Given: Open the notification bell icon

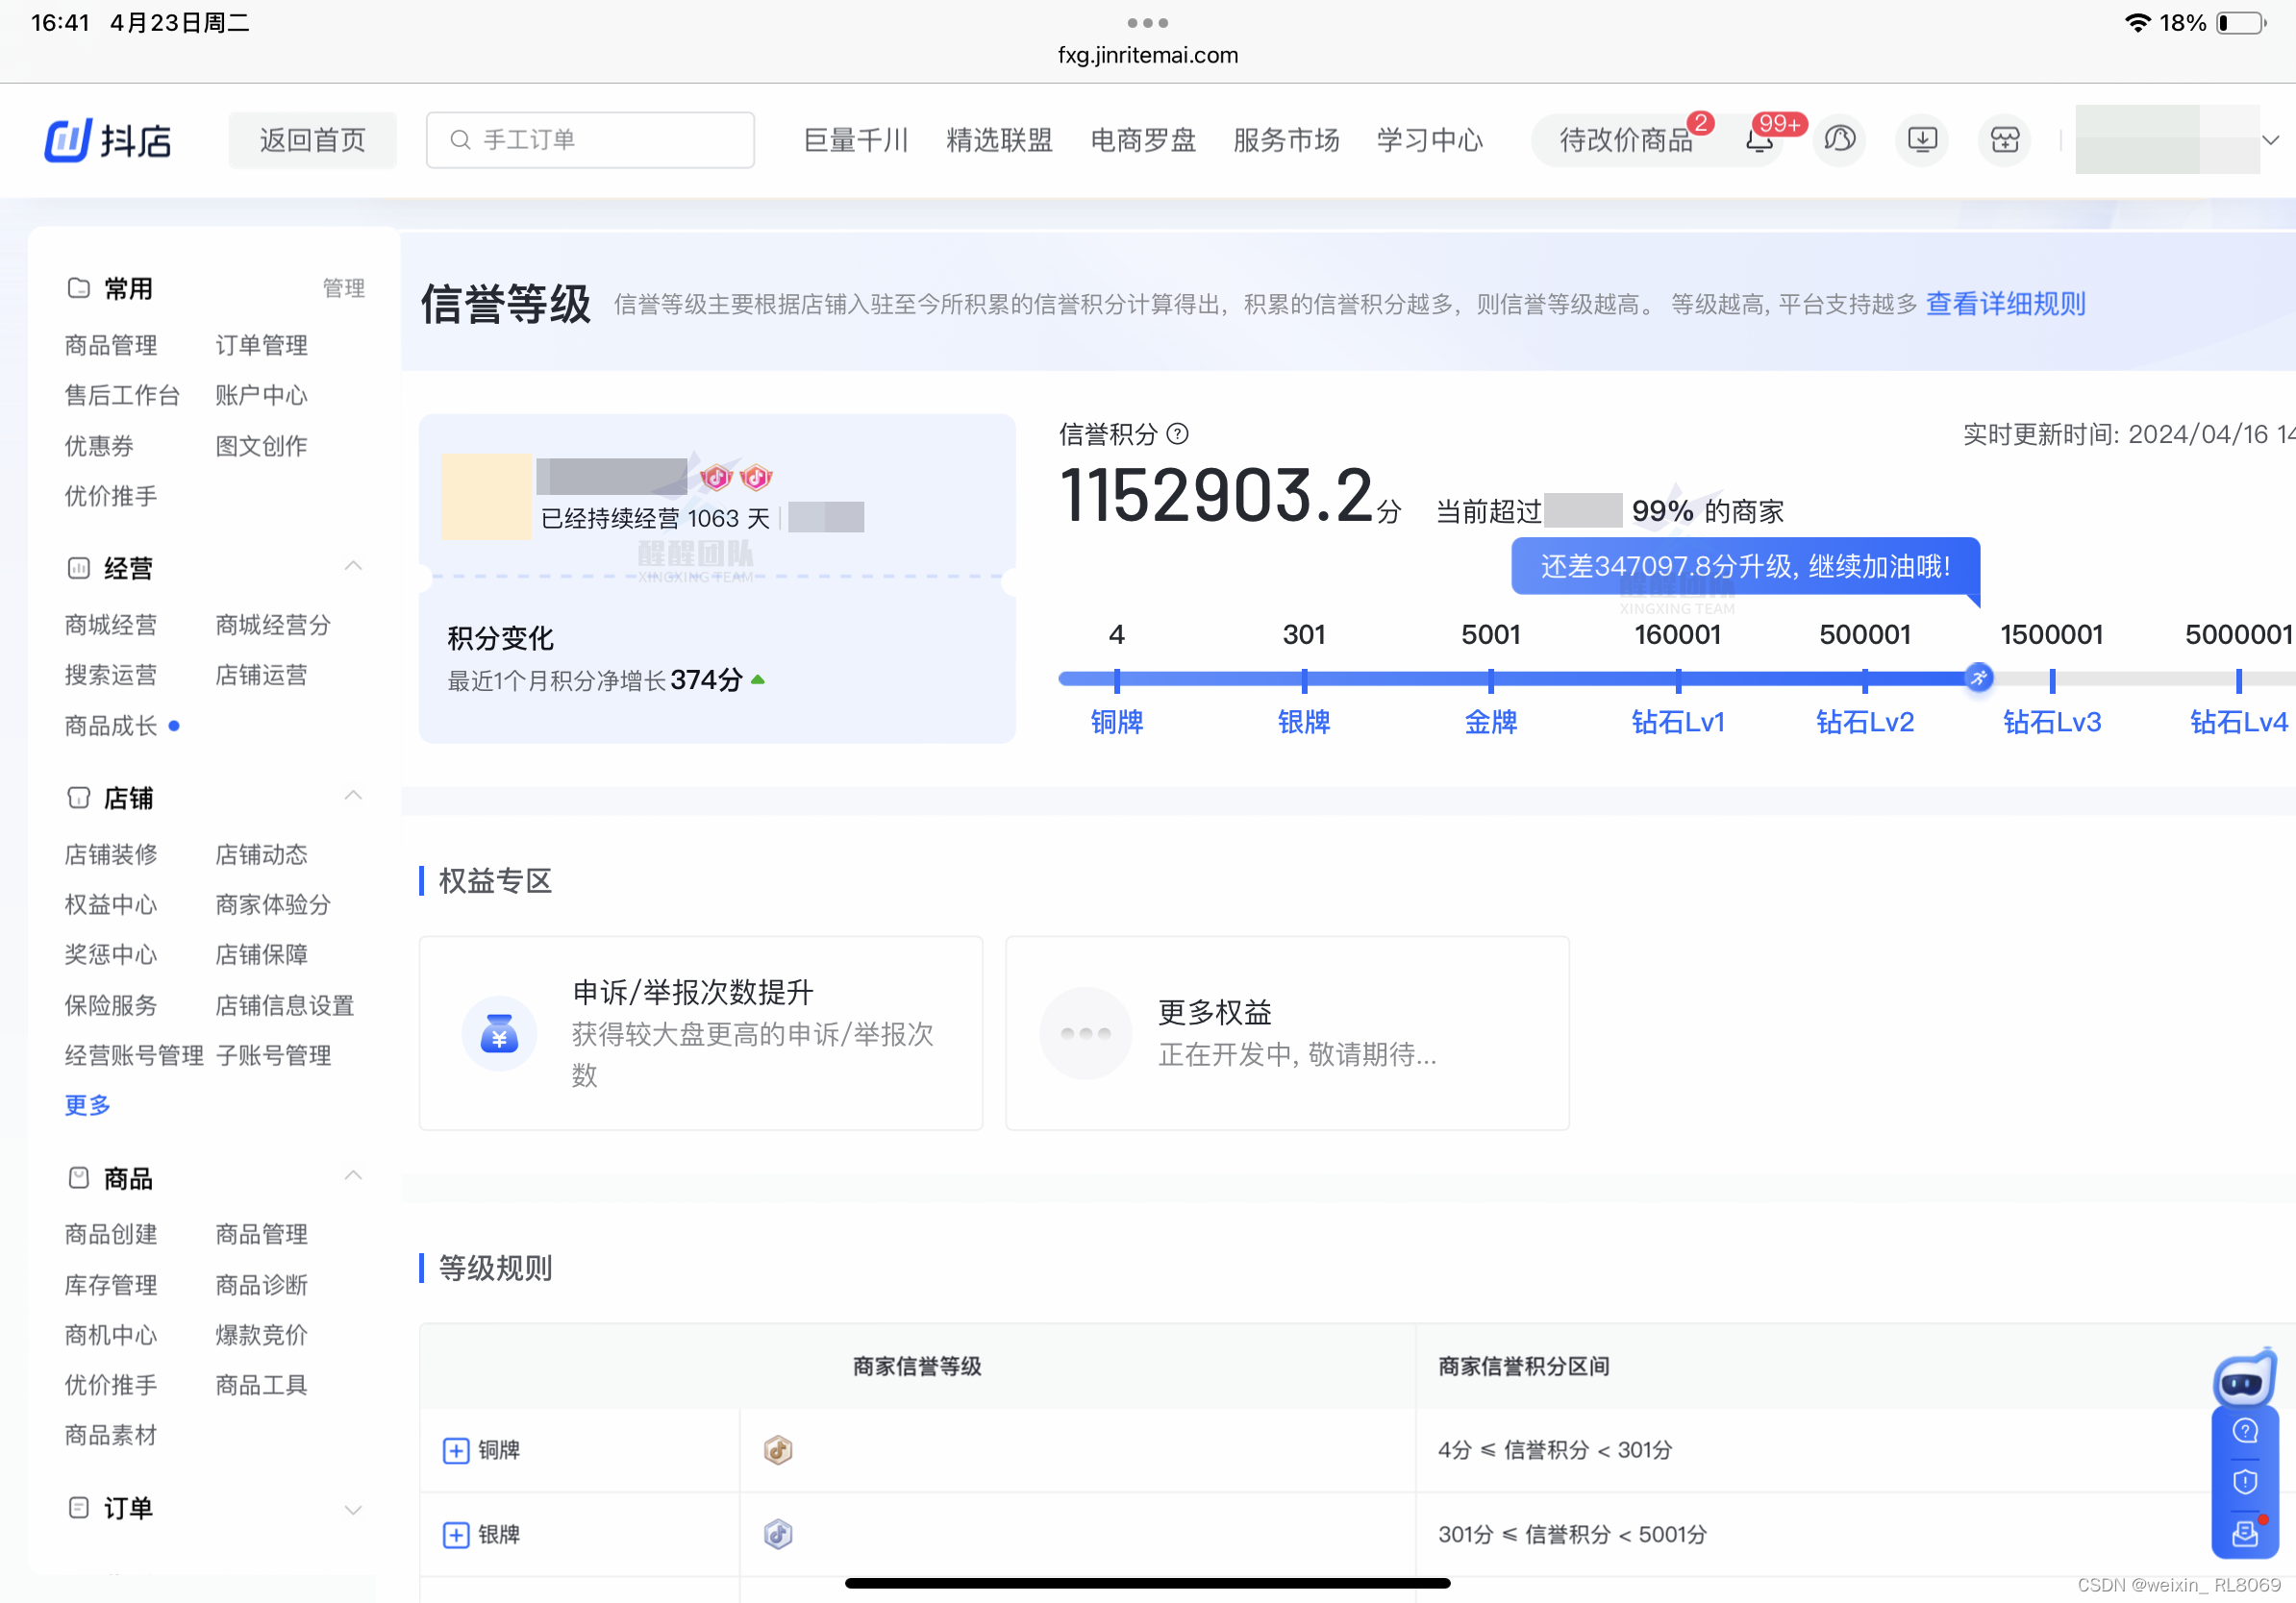Looking at the screenshot, I should [x=1759, y=140].
